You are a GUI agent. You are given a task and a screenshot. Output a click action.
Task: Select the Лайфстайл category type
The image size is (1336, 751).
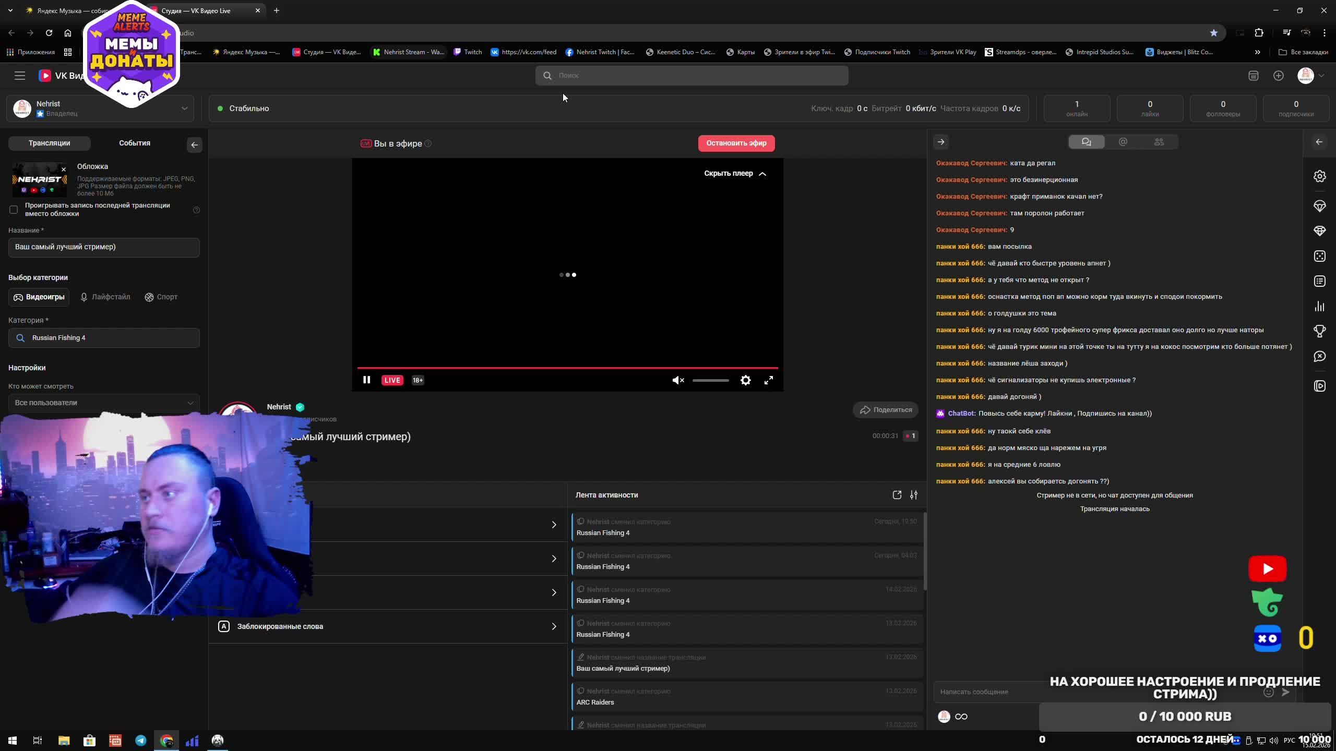(105, 297)
